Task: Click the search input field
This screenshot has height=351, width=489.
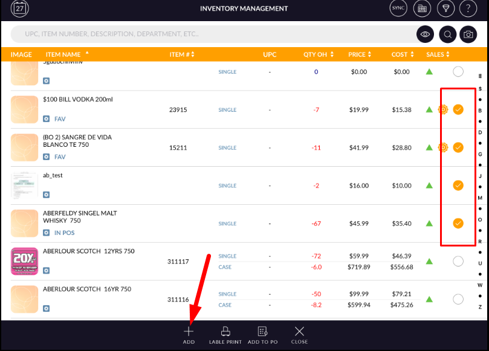Action: coord(212,34)
